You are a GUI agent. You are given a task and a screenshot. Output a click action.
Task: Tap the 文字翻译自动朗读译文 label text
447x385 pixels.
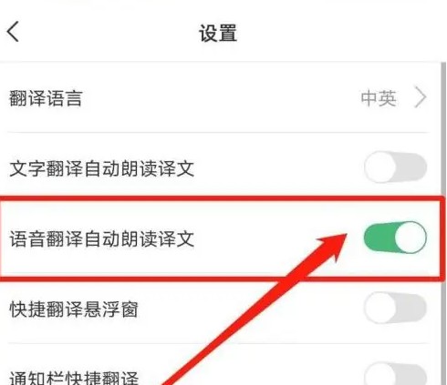102,168
